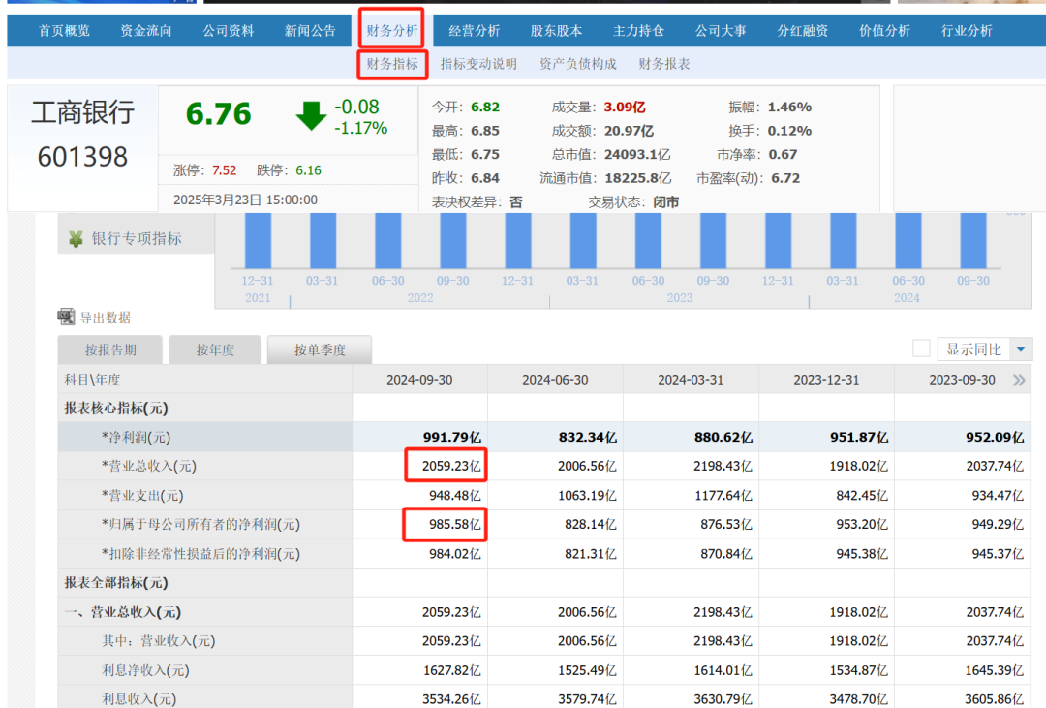Click the 导出数据 export icon

[x=66, y=317]
